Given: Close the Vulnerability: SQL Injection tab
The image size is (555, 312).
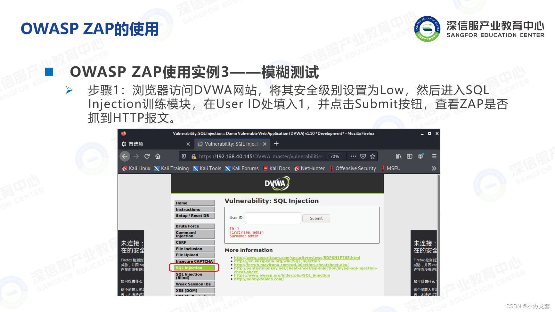Looking at the screenshot, I should [265, 144].
